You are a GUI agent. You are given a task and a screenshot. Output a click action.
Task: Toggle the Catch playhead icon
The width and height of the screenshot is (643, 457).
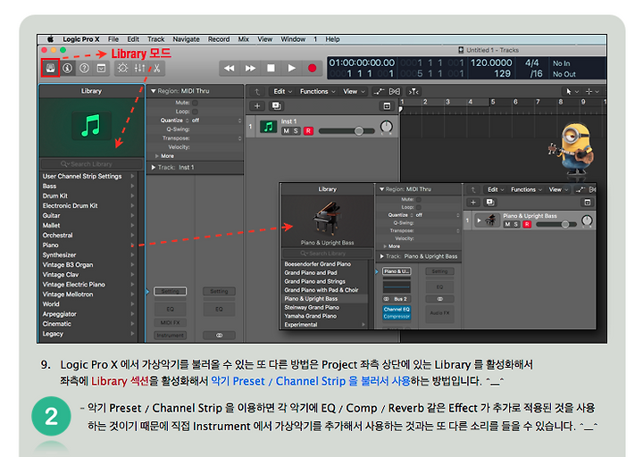pos(413,91)
